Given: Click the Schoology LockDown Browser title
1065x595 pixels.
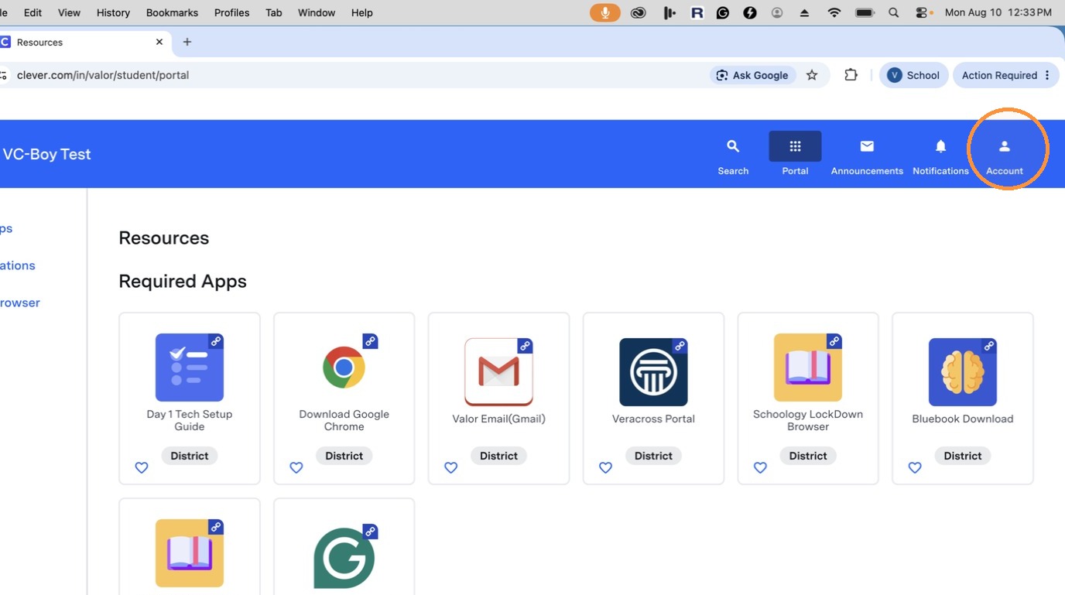Looking at the screenshot, I should click(808, 420).
